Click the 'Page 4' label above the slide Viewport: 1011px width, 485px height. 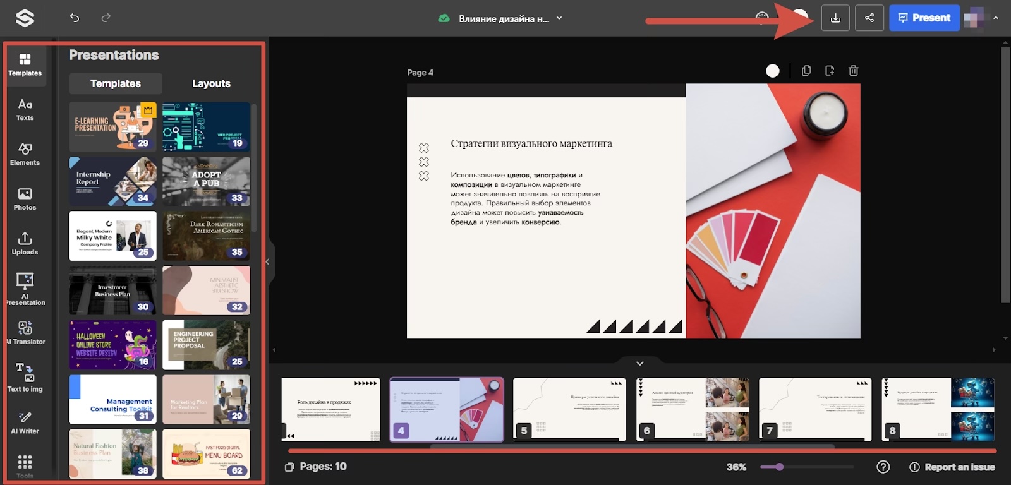point(420,73)
